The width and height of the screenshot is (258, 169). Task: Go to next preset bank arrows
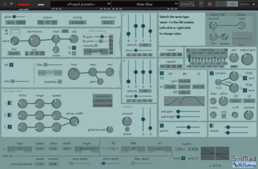pos(105,9)
